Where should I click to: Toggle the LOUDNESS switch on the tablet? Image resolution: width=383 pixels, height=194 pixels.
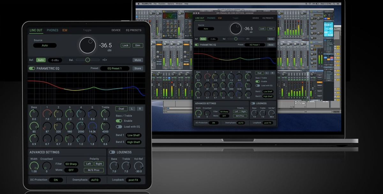[112, 152]
